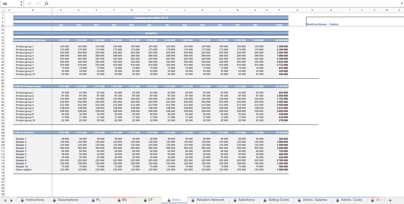Click the Jan month header cell

click(x=61, y=25)
